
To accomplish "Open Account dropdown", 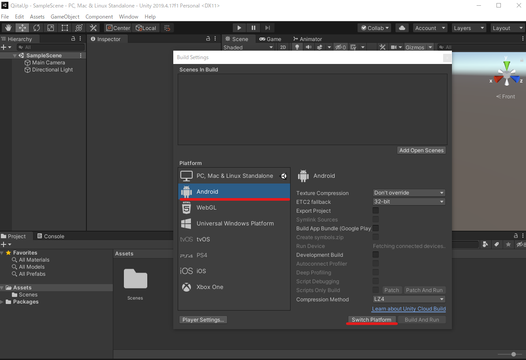I will point(430,28).
